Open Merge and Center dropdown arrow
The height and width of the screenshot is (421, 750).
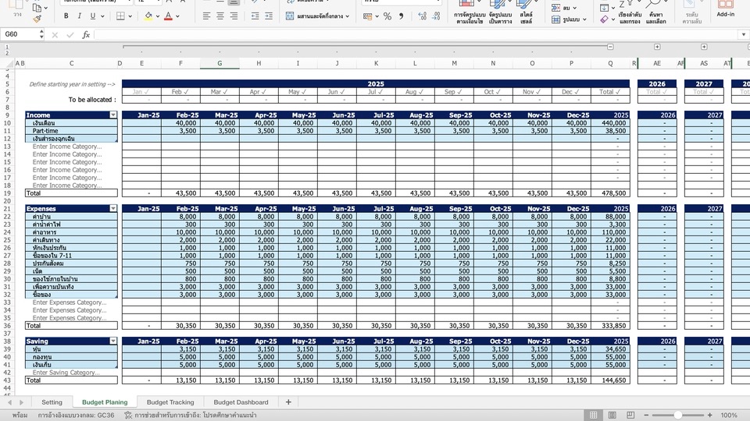[348, 16]
